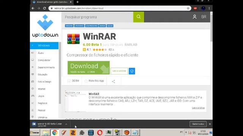
Task: Click the WinRAR app icon
Action: [73, 39]
